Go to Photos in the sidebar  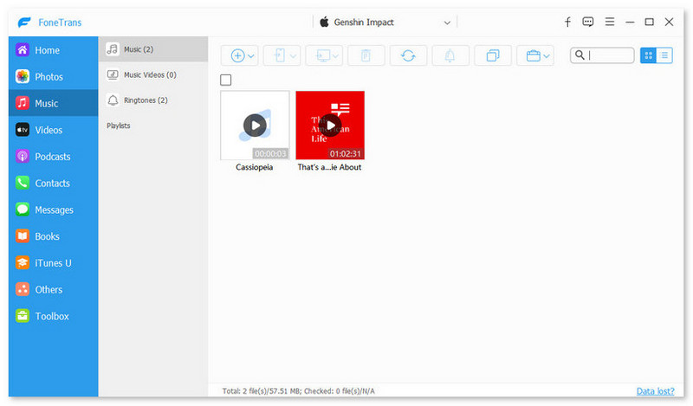click(x=49, y=77)
